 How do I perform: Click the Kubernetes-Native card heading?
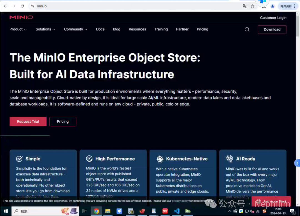187,159
